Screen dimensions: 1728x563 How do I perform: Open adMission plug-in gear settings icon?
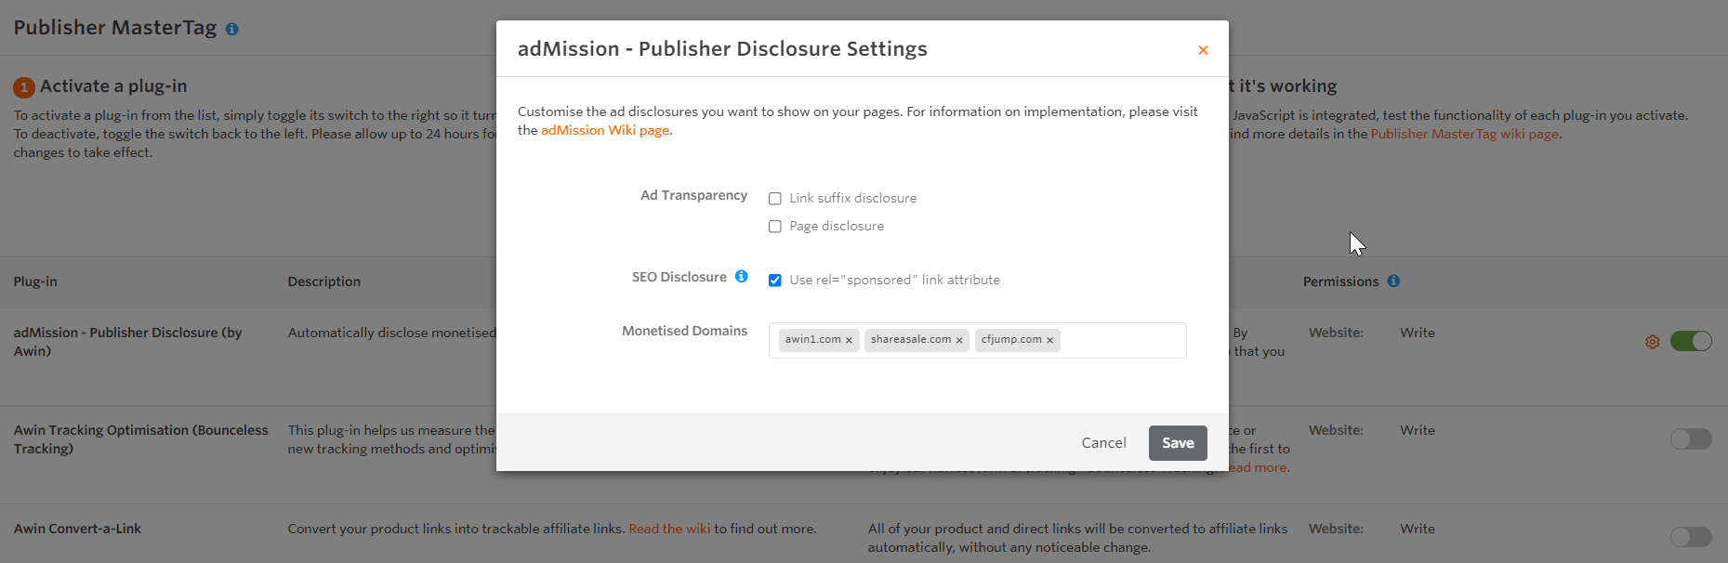1652,342
